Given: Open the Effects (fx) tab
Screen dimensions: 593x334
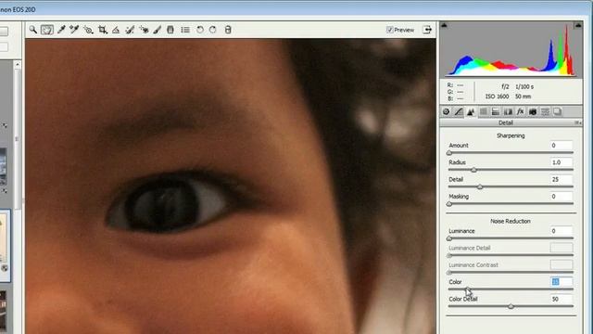Looking at the screenshot, I should [x=521, y=111].
